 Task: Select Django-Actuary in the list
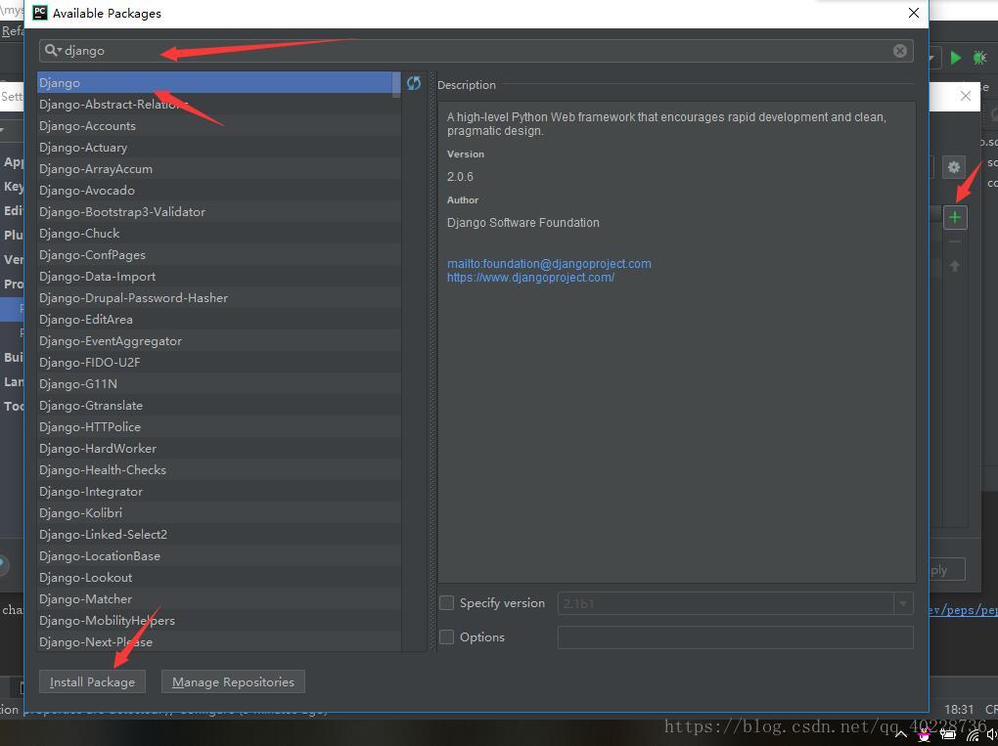[x=219, y=148]
